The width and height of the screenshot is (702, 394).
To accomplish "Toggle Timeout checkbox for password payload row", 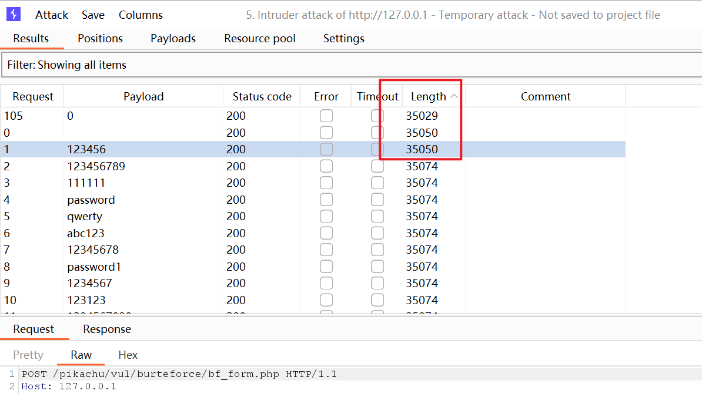I will [x=377, y=200].
